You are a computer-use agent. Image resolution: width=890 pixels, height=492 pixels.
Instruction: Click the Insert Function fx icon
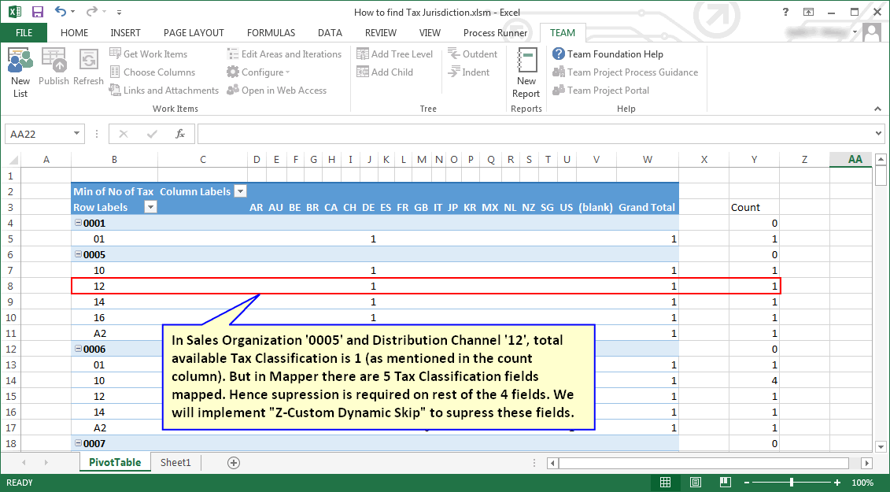pos(179,134)
